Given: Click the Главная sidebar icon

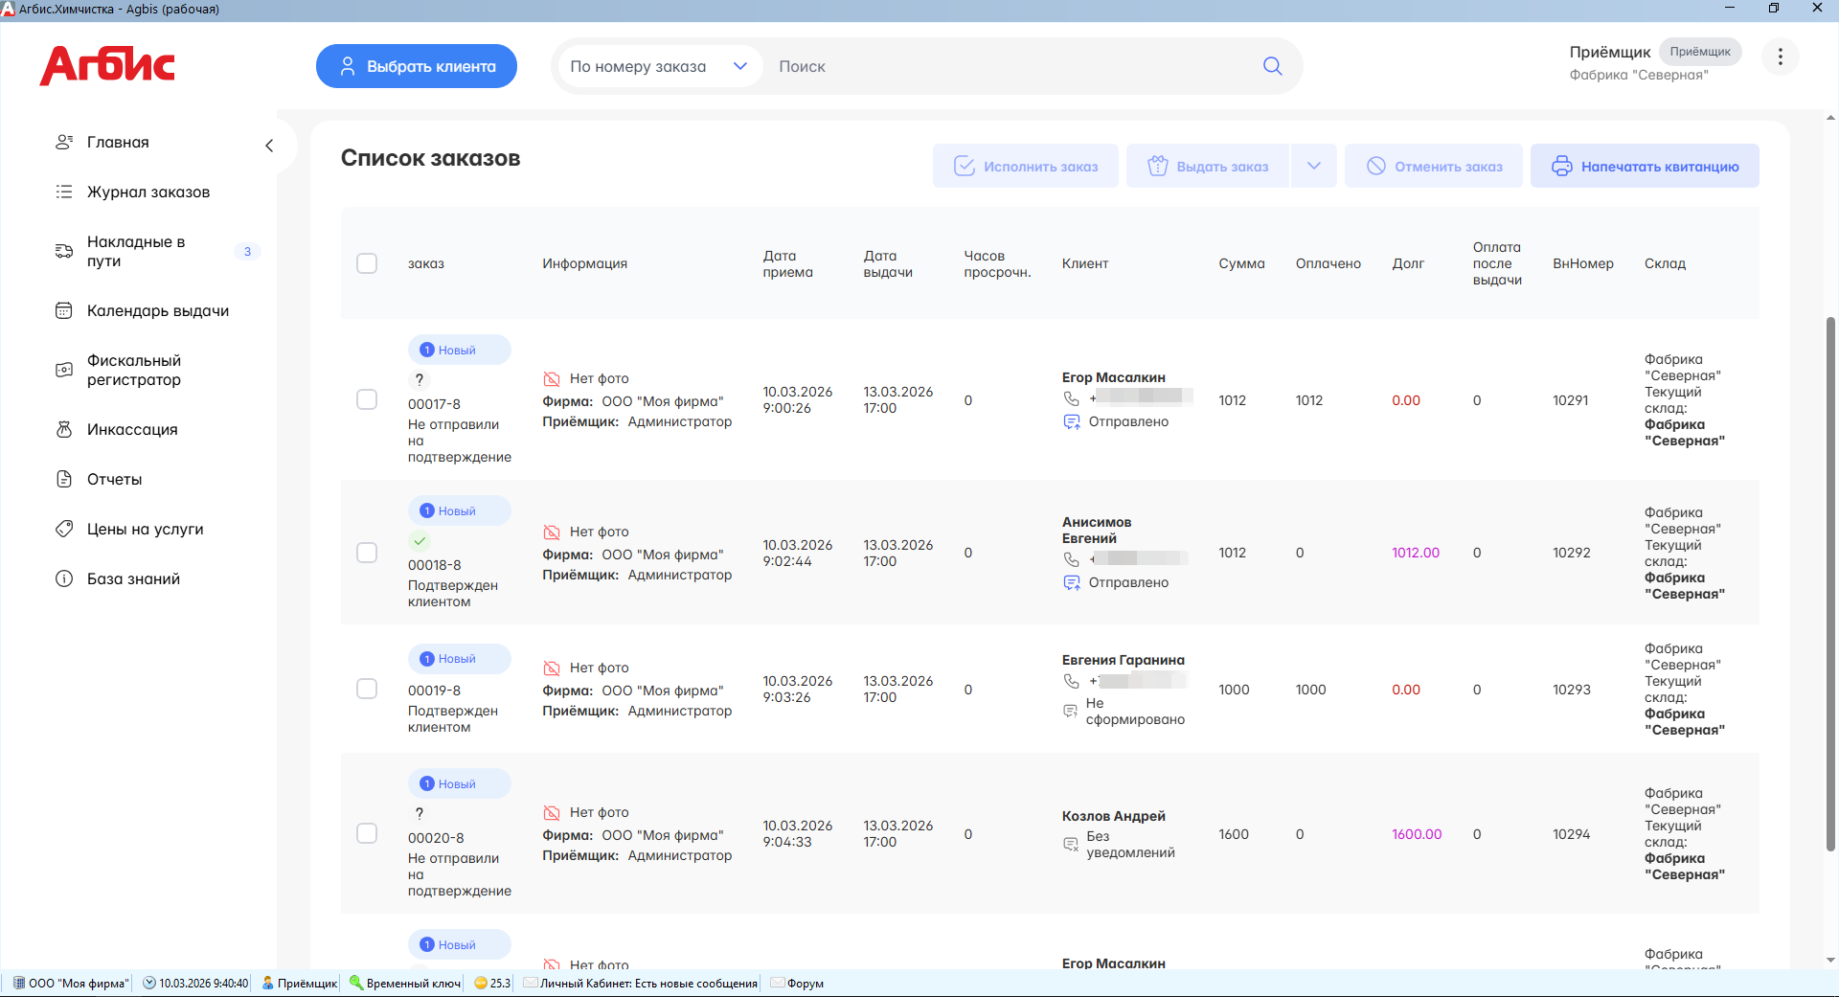Looking at the screenshot, I should point(64,142).
